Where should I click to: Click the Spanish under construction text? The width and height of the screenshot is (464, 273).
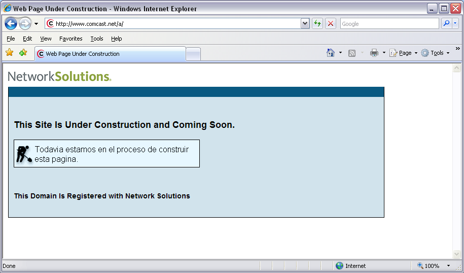pyautogui.click(x=112, y=154)
